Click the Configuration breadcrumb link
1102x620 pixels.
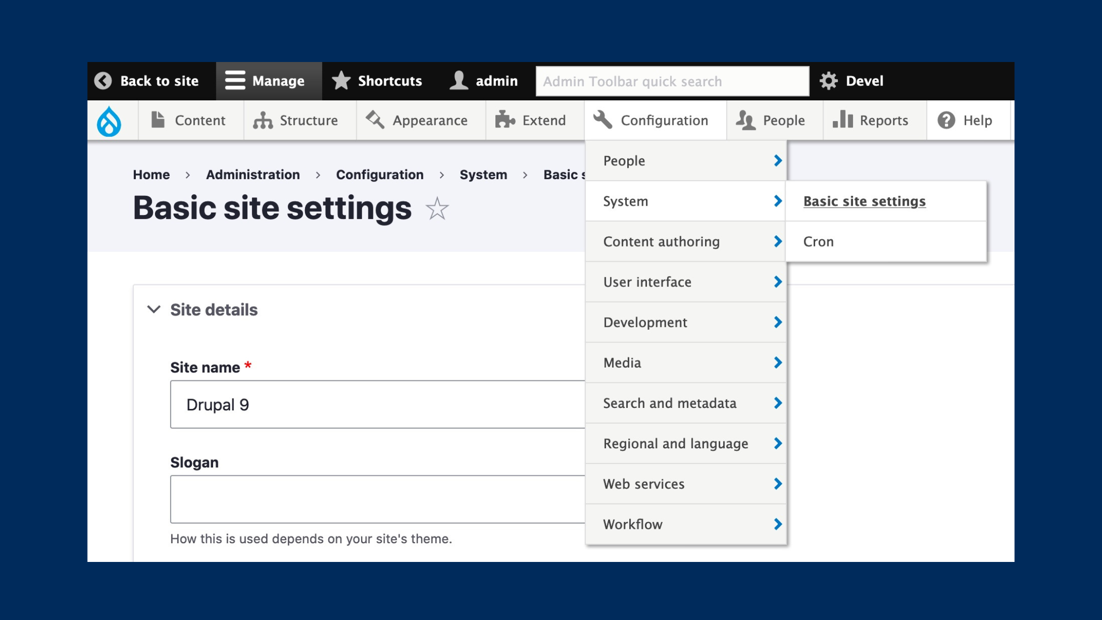[x=379, y=175]
